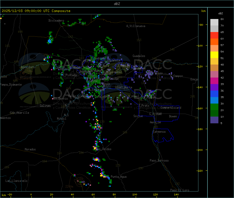The image size is (234, 198).
Task: Click the Salinas map label
Action: [45, 106]
